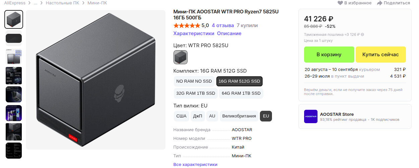
Task: Choose the 32G RAM 1TB SSD kit
Action: [x=196, y=93]
